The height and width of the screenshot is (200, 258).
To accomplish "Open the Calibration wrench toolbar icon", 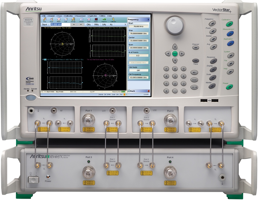I will [x=113, y=20].
